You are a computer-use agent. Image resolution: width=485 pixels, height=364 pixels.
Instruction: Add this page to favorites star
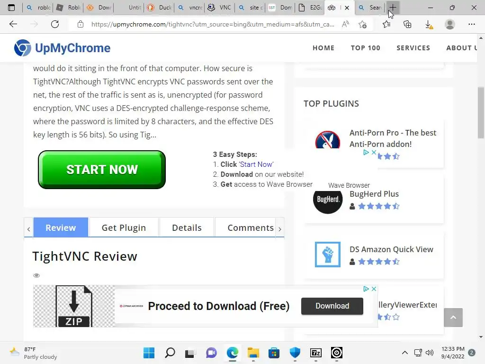pos(362,24)
